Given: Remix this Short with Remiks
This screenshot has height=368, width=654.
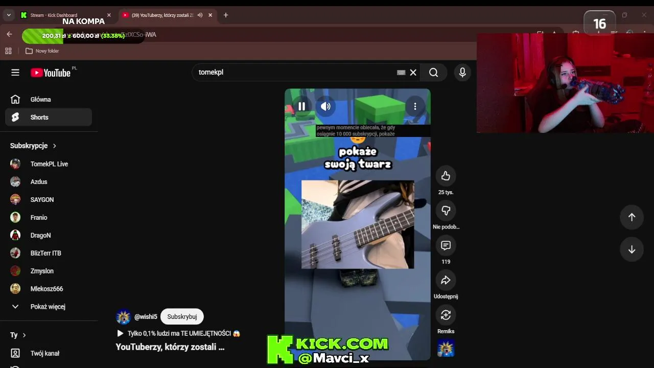Looking at the screenshot, I should click(x=446, y=315).
